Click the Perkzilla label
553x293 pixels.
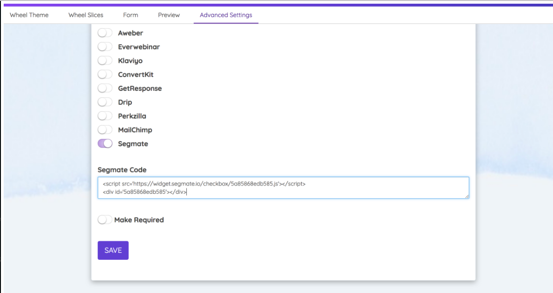(x=132, y=116)
